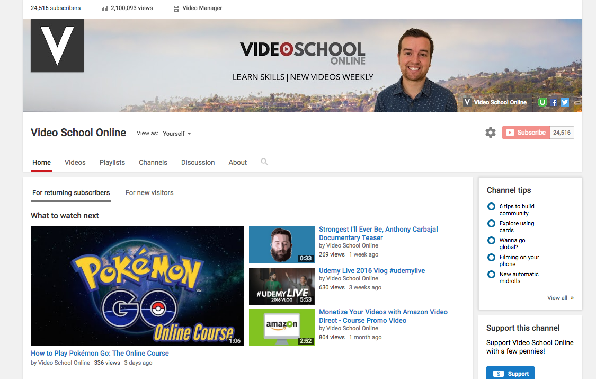Viewport: 596px width, 379px height.
Task: Open 'Strongest I'll Ever Be' video link
Action: (378, 233)
